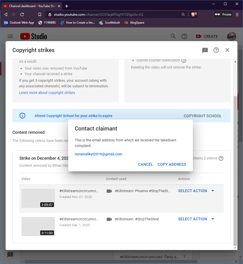This screenshot has width=243, height=264.
Task: Open the Outlook Web App bookmark
Action: click(x=19, y=23)
